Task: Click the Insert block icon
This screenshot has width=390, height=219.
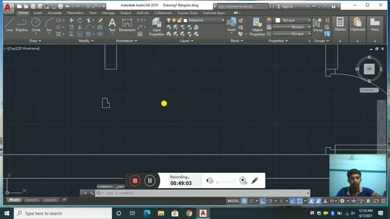Action: click(232, 24)
